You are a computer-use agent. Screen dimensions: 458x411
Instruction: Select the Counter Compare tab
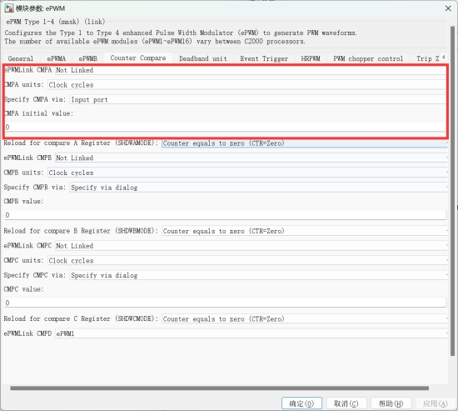(138, 58)
